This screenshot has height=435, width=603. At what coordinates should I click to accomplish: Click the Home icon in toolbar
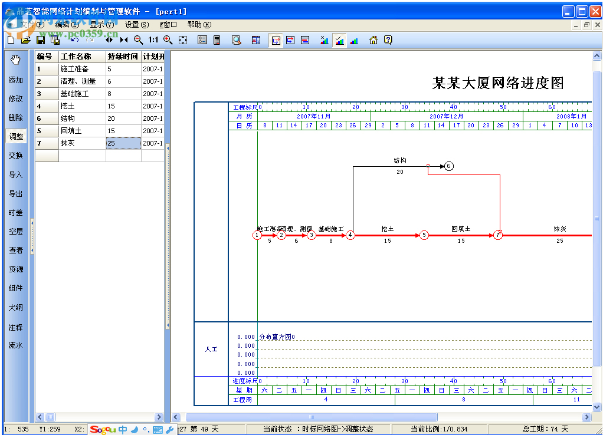click(x=373, y=40)
